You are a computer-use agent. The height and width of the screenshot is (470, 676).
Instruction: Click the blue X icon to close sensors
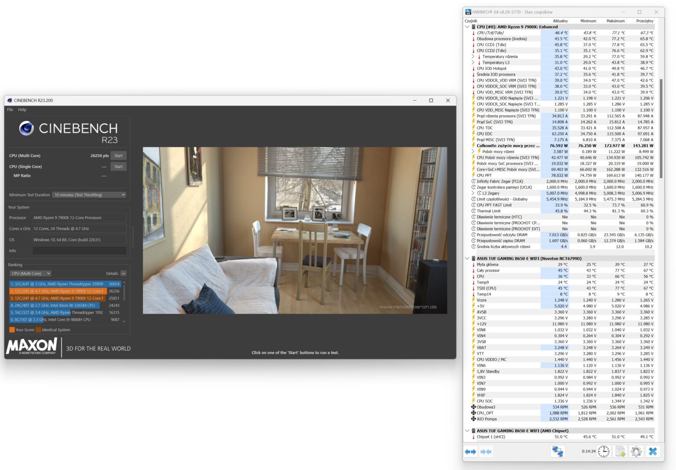tap(653, 452)
